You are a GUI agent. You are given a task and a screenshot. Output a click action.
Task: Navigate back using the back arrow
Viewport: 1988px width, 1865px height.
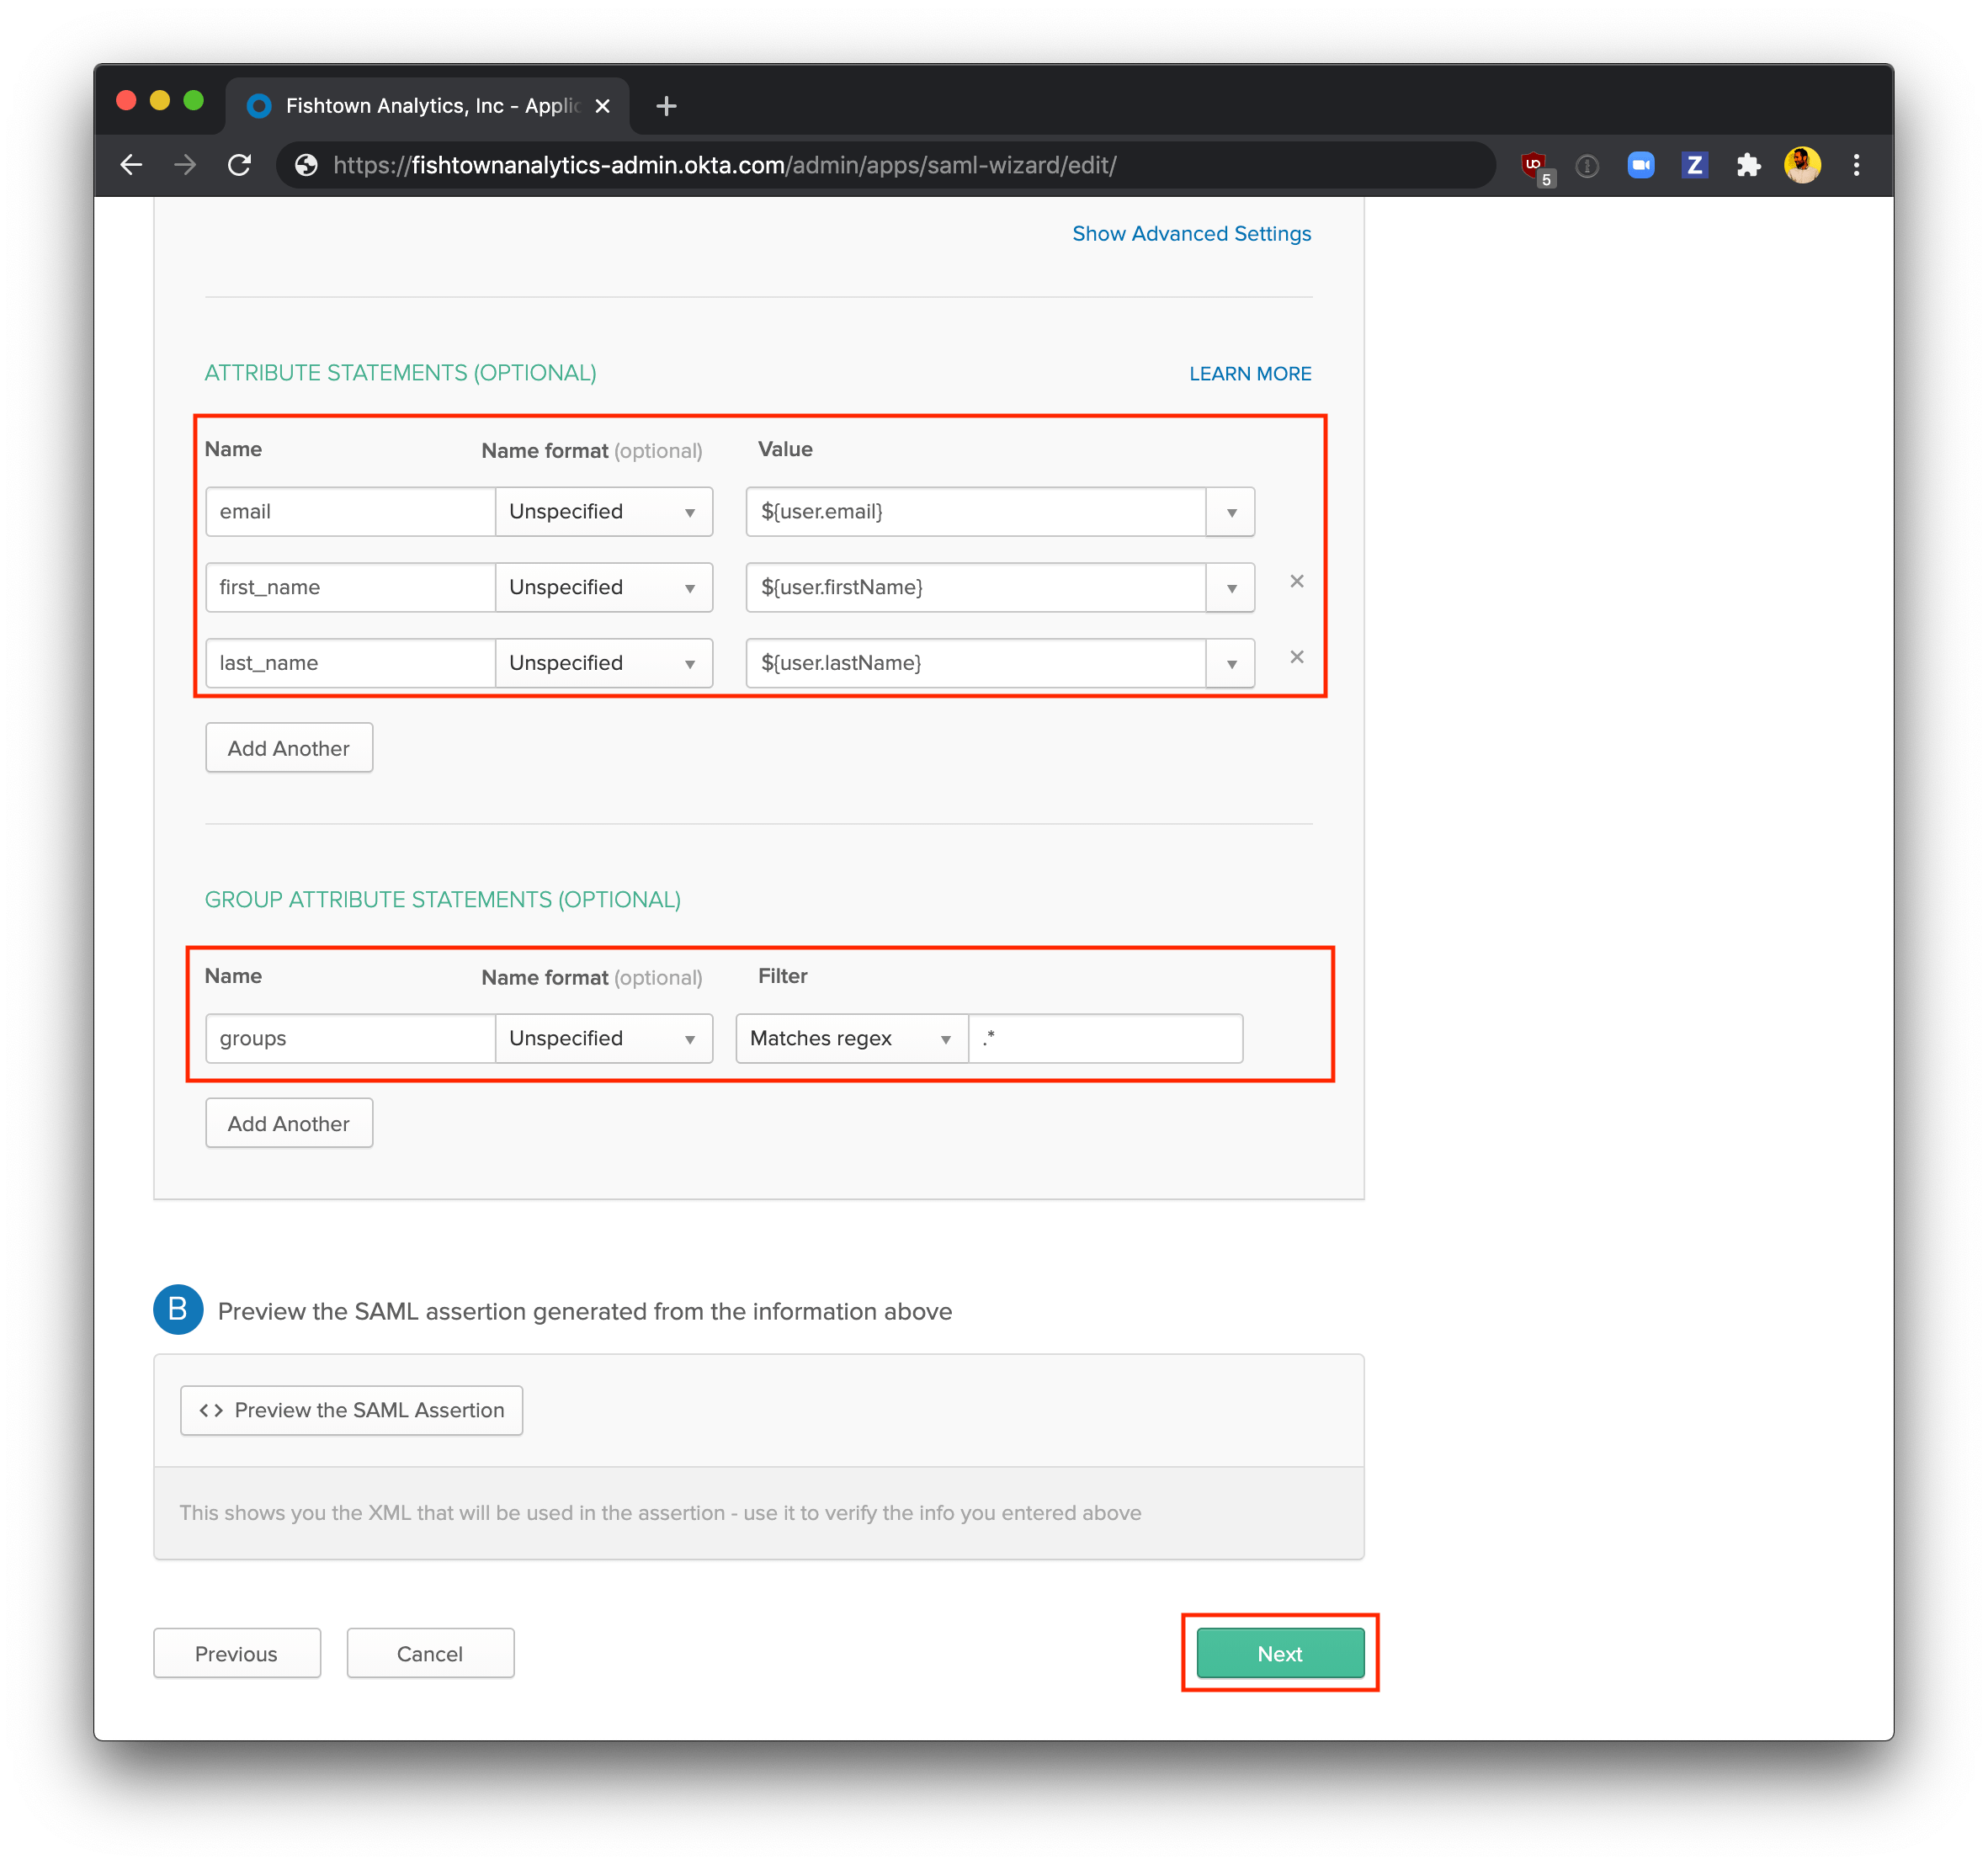coord(131,165)
